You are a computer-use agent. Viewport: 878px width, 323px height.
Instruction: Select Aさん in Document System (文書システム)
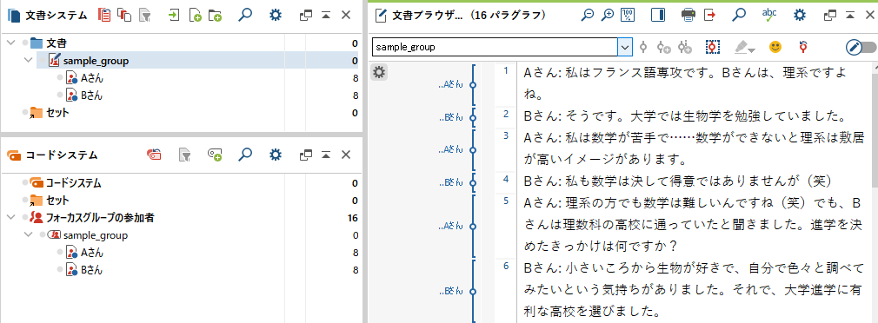(x=92, y=78)
